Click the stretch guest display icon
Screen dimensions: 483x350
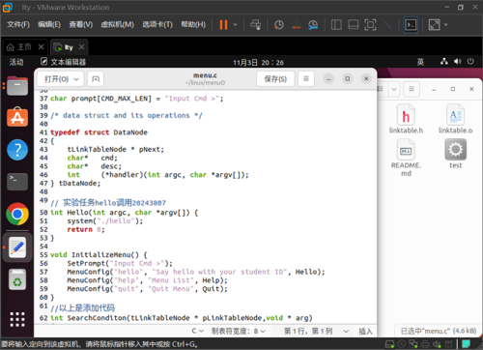434,25
